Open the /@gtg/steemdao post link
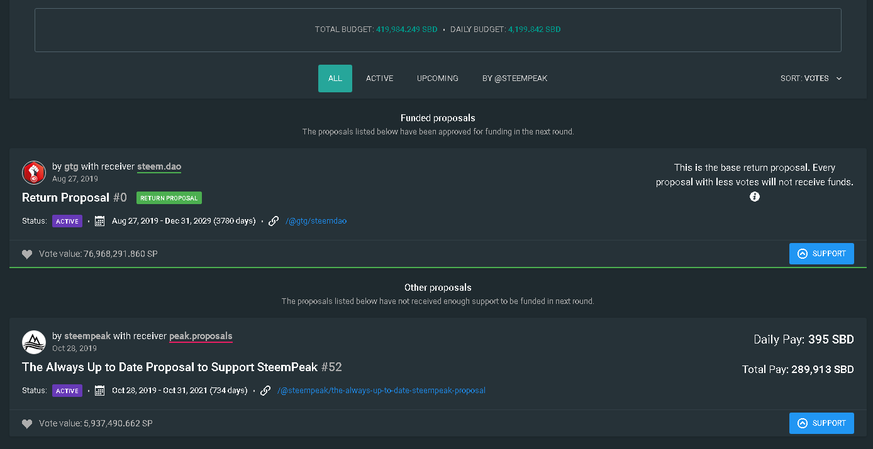The height and width of the screenshot is (449, 873). click(316, 221)
